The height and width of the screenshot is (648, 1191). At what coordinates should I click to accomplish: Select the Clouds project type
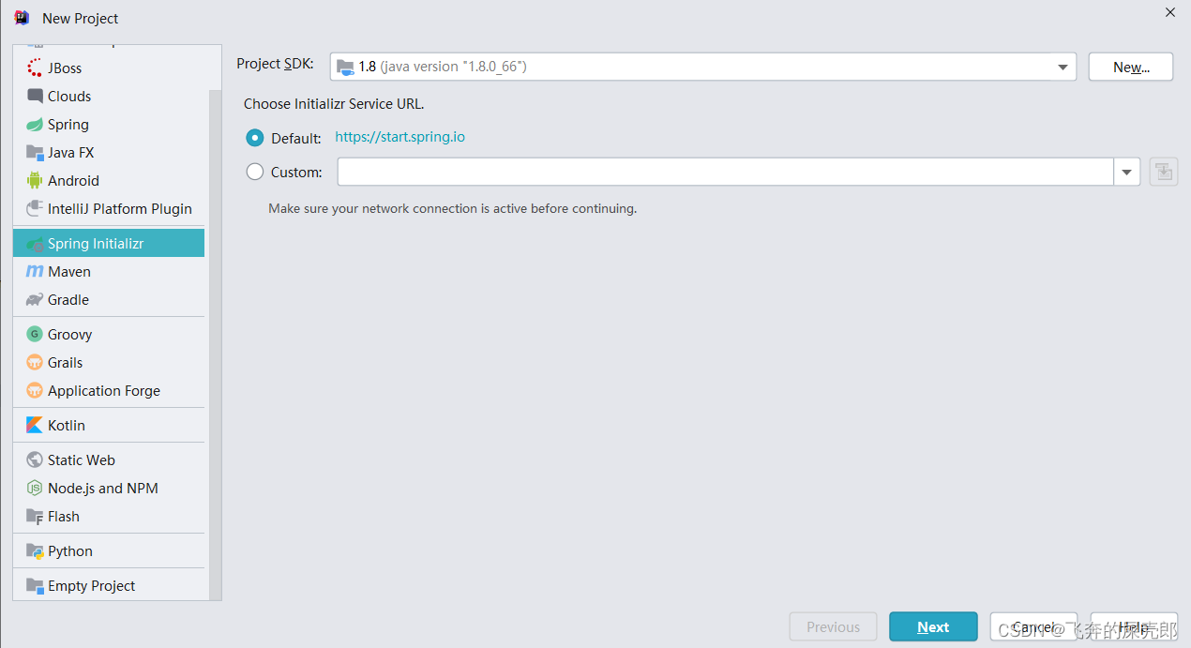pyautogui.click(x=66, y=96)
